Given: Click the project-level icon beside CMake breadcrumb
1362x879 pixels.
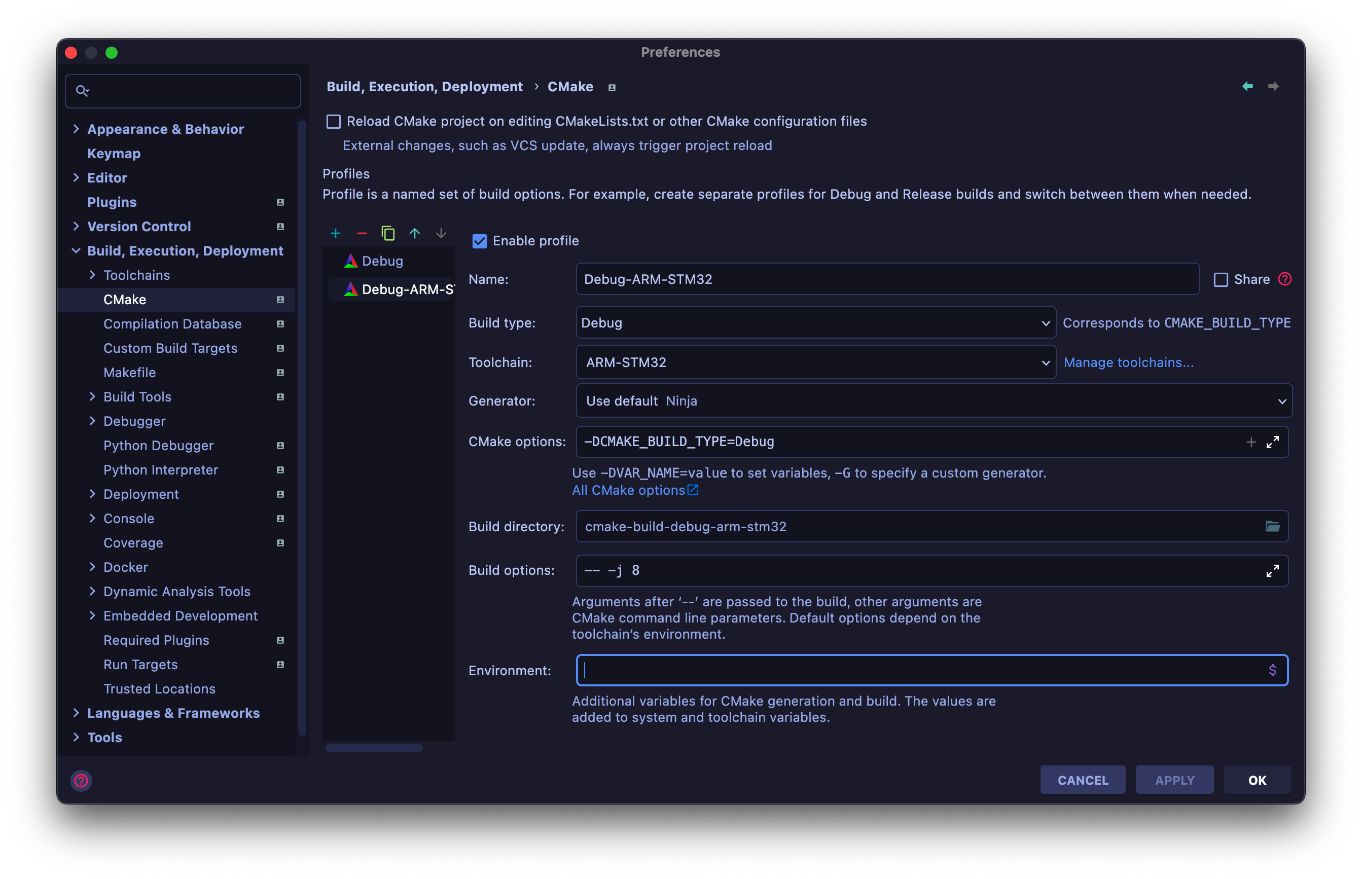Looking at the screenshot, I should pos(612,87).
